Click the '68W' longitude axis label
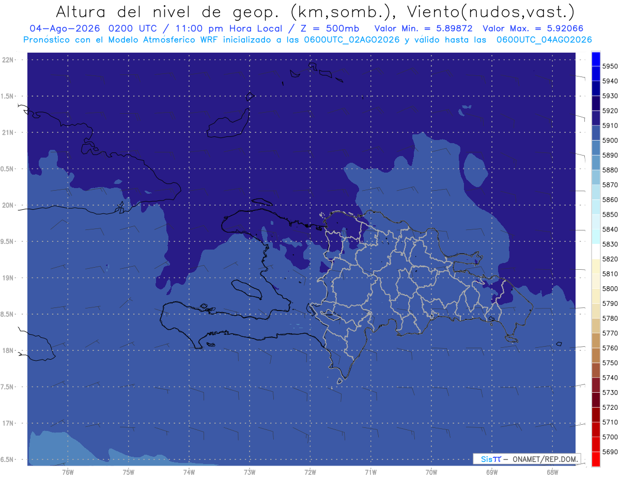Screen dimensions: 620x479 [x=552, y=472]
